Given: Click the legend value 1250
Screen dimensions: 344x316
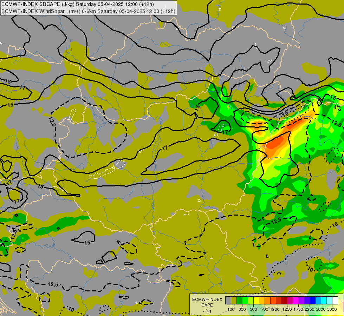Looking at the screenshot, I should coord(287,309).
